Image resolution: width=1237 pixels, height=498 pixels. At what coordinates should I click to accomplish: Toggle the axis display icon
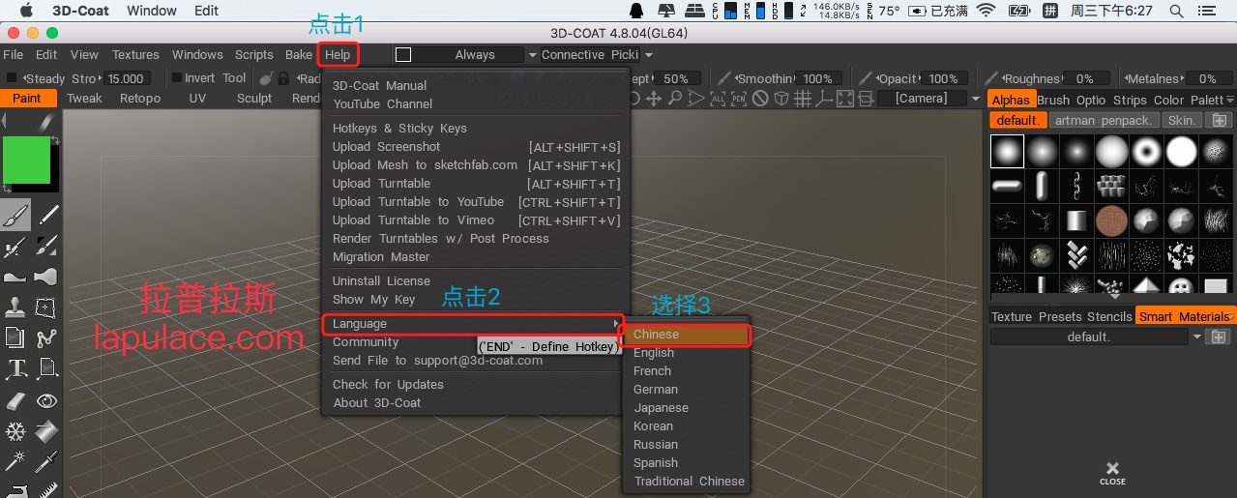(x=824, y=98)
